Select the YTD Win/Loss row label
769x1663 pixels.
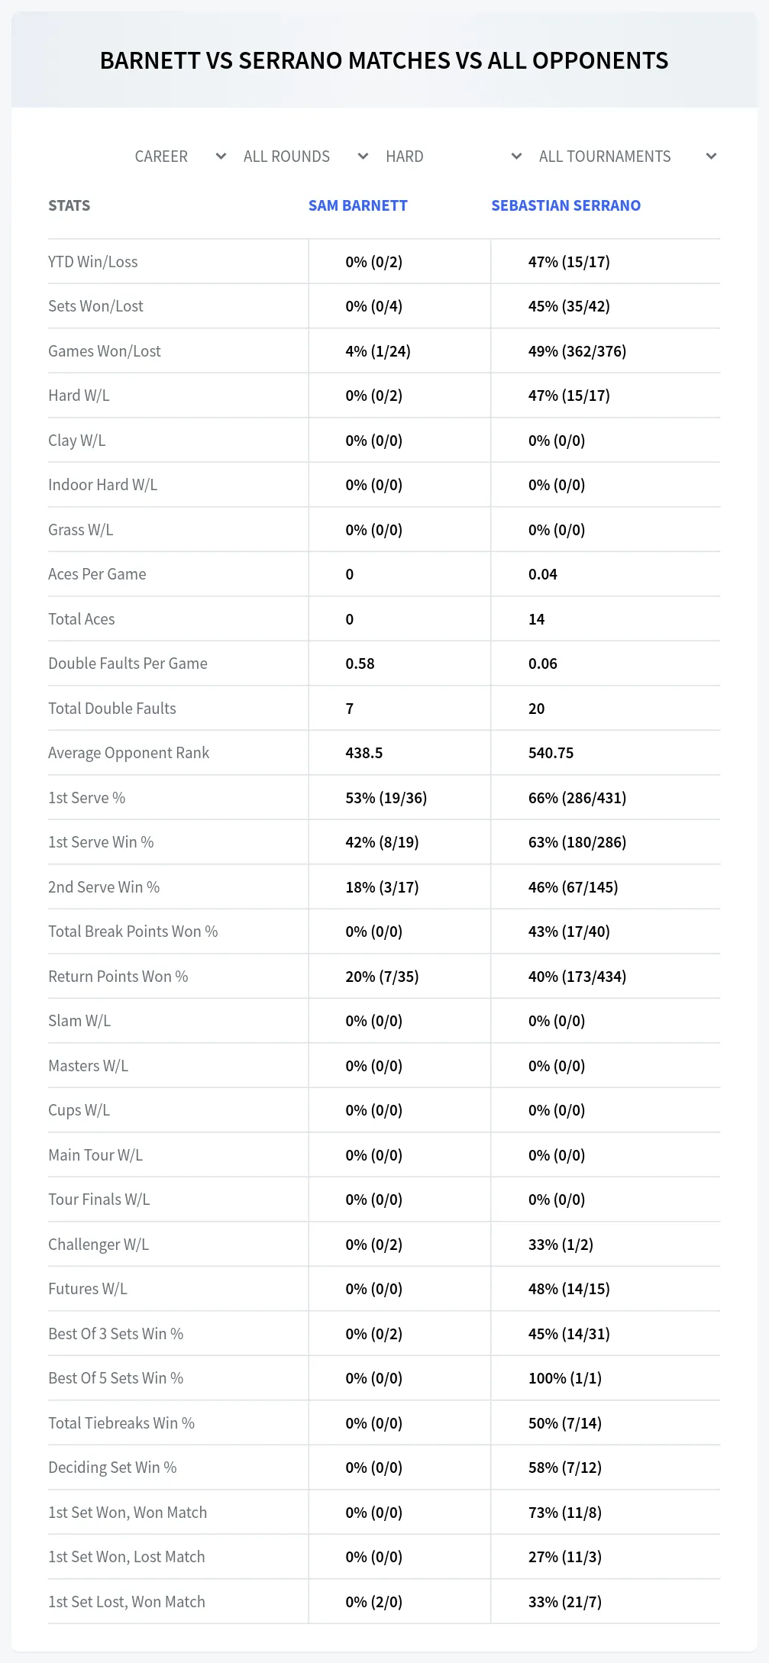[x=93, y=262]
